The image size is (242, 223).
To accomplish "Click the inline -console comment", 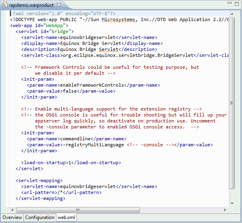I will (x=150, y=145).
